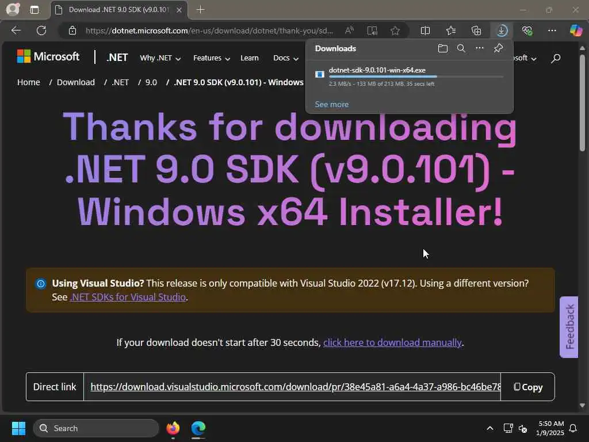589x442 pixels.
Task: Select the 9.0 breadcrumb
Action: pyautogui.click(x=151, y=82)
